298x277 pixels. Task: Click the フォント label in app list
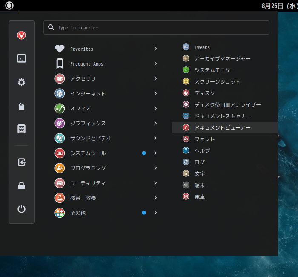(205, 139)
